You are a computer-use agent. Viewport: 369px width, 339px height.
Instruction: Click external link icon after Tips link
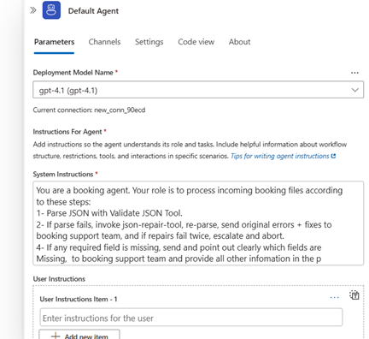(x=333, y=156)
